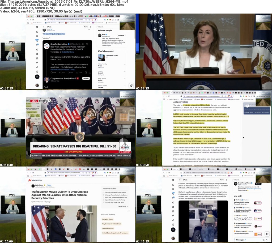Click the Reply button in the 01:43:15 frame
This screenshot has height=243, width=272.
(222, 180)
